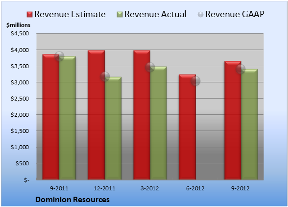This screenshot has height=207, width=288.
Task: Select the red estimate bar for 6-2012
Action: pyautogui.click(x=187, y=127)
